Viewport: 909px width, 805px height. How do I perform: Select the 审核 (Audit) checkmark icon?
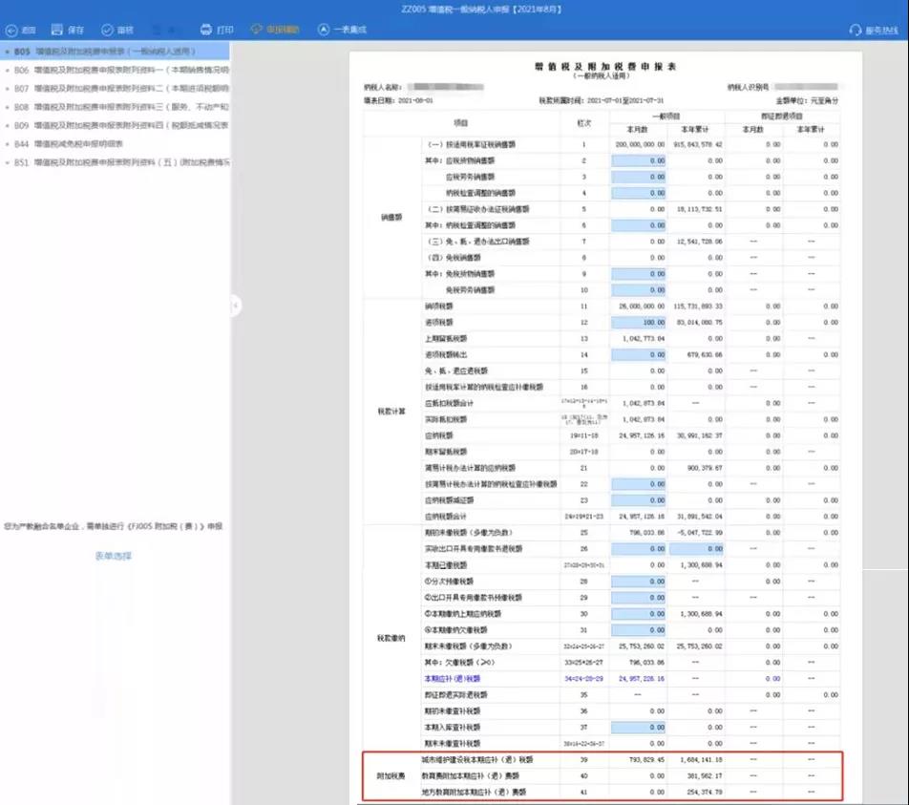click(x=107, y=30)
